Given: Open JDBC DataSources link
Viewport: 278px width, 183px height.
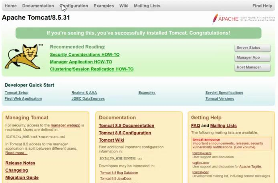Looking at the screenshot, I should pos(88,99).
